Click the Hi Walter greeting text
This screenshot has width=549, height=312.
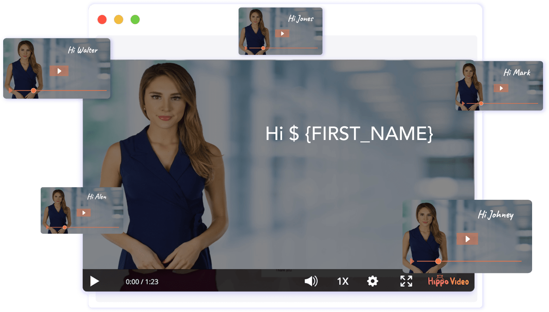[x=83, y=50]
